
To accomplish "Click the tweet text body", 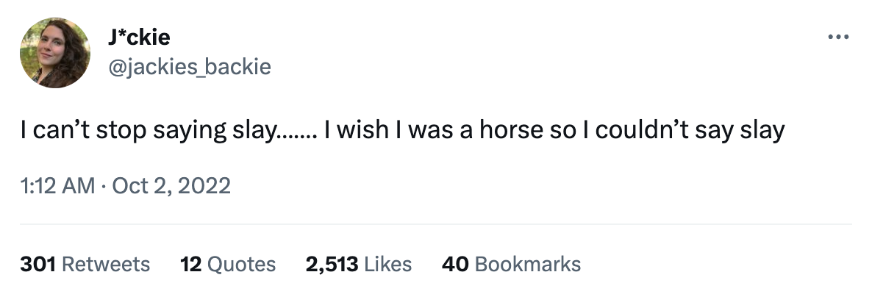I will click(x=402, y=131).
